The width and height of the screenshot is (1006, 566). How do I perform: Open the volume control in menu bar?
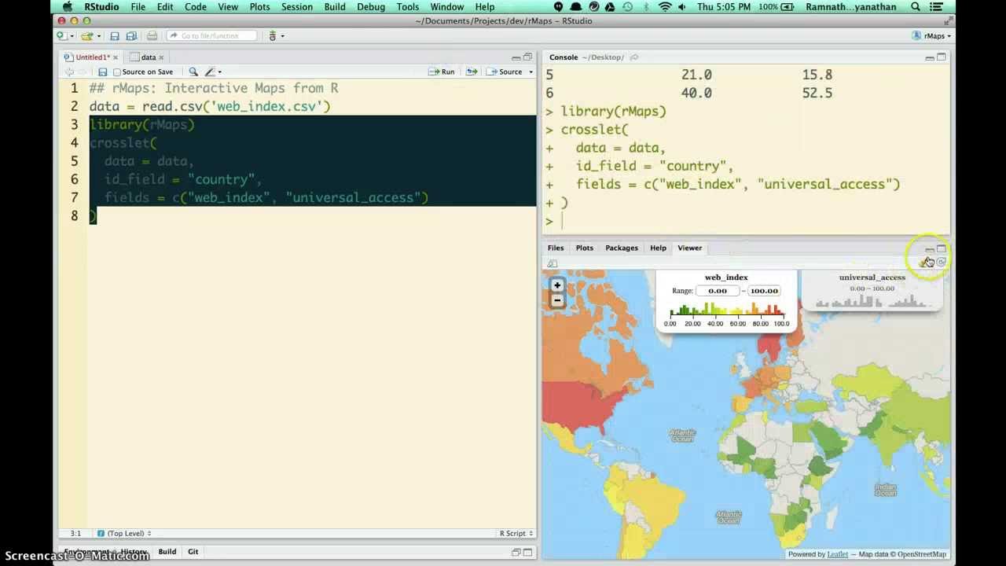(683, 7)
